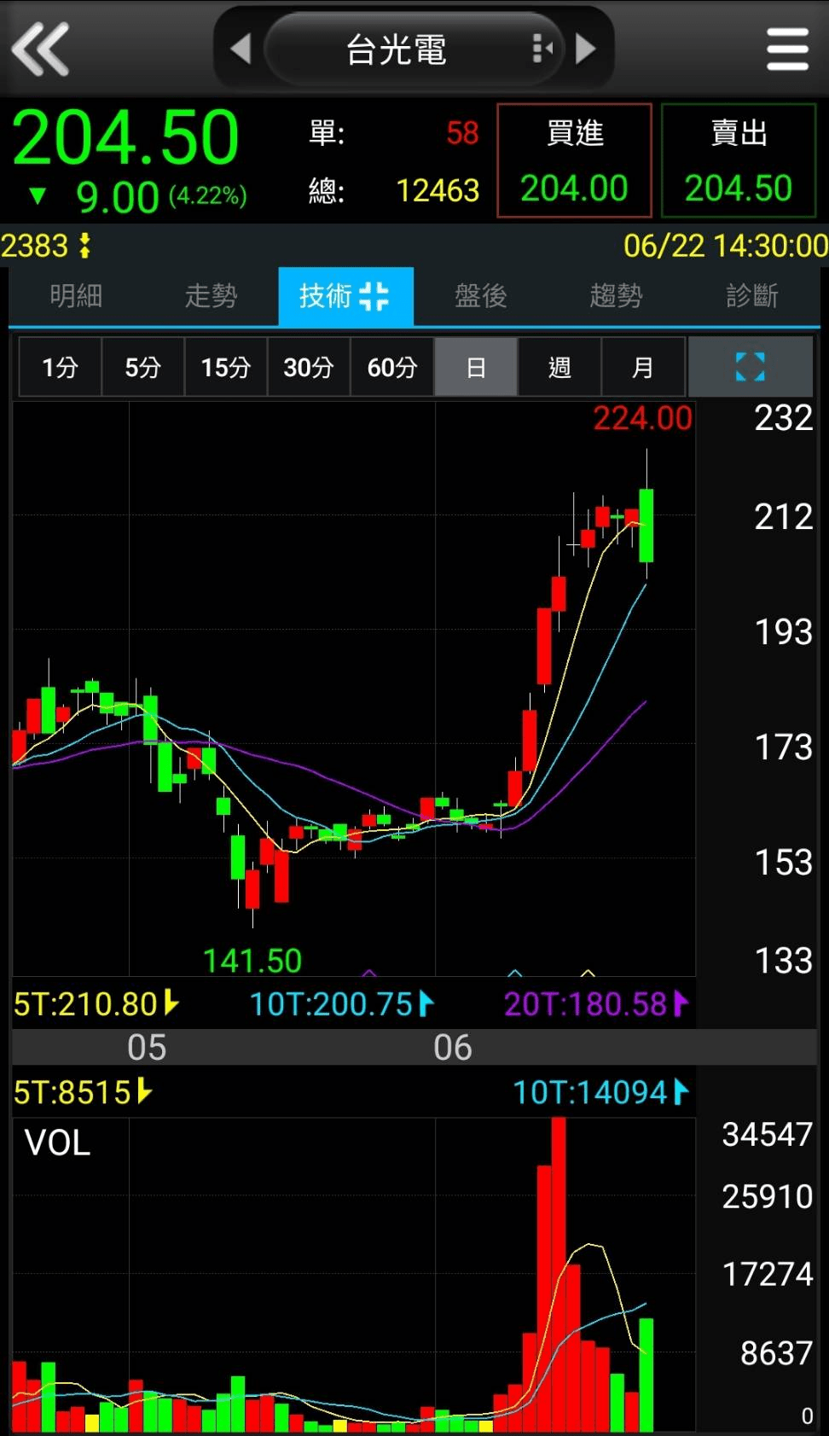The width and height of the screenshot is (829, 1436).
Task: Tap the double-chevron back icon
Action: pos(40,49)
